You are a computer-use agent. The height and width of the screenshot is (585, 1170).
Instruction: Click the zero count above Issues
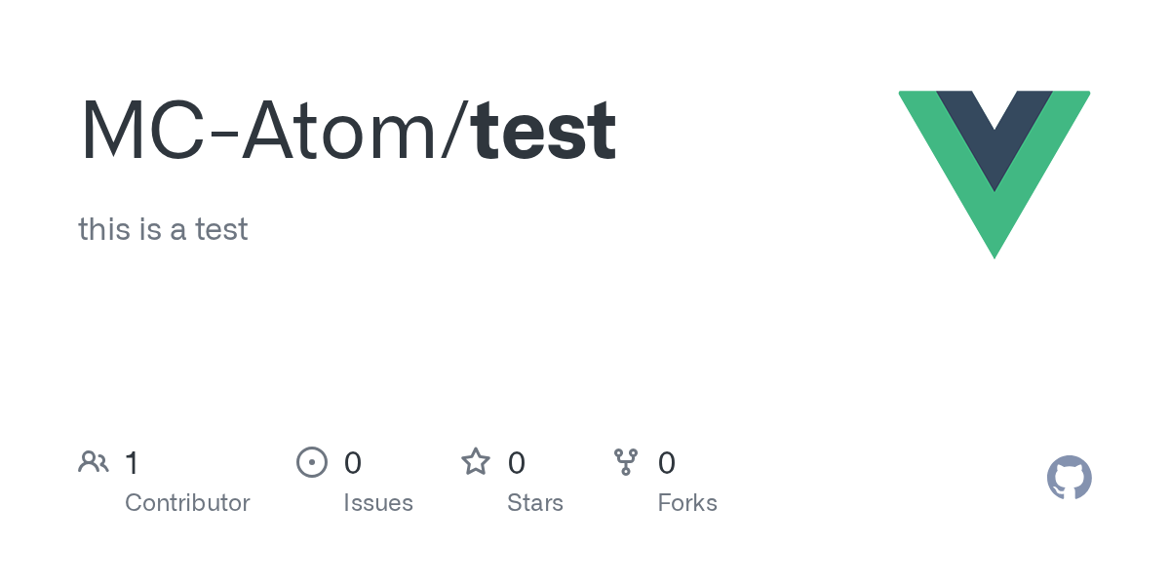click(x=353, y=463)
